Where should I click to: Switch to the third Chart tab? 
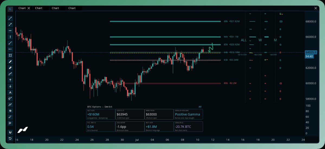tap(55, 8)
